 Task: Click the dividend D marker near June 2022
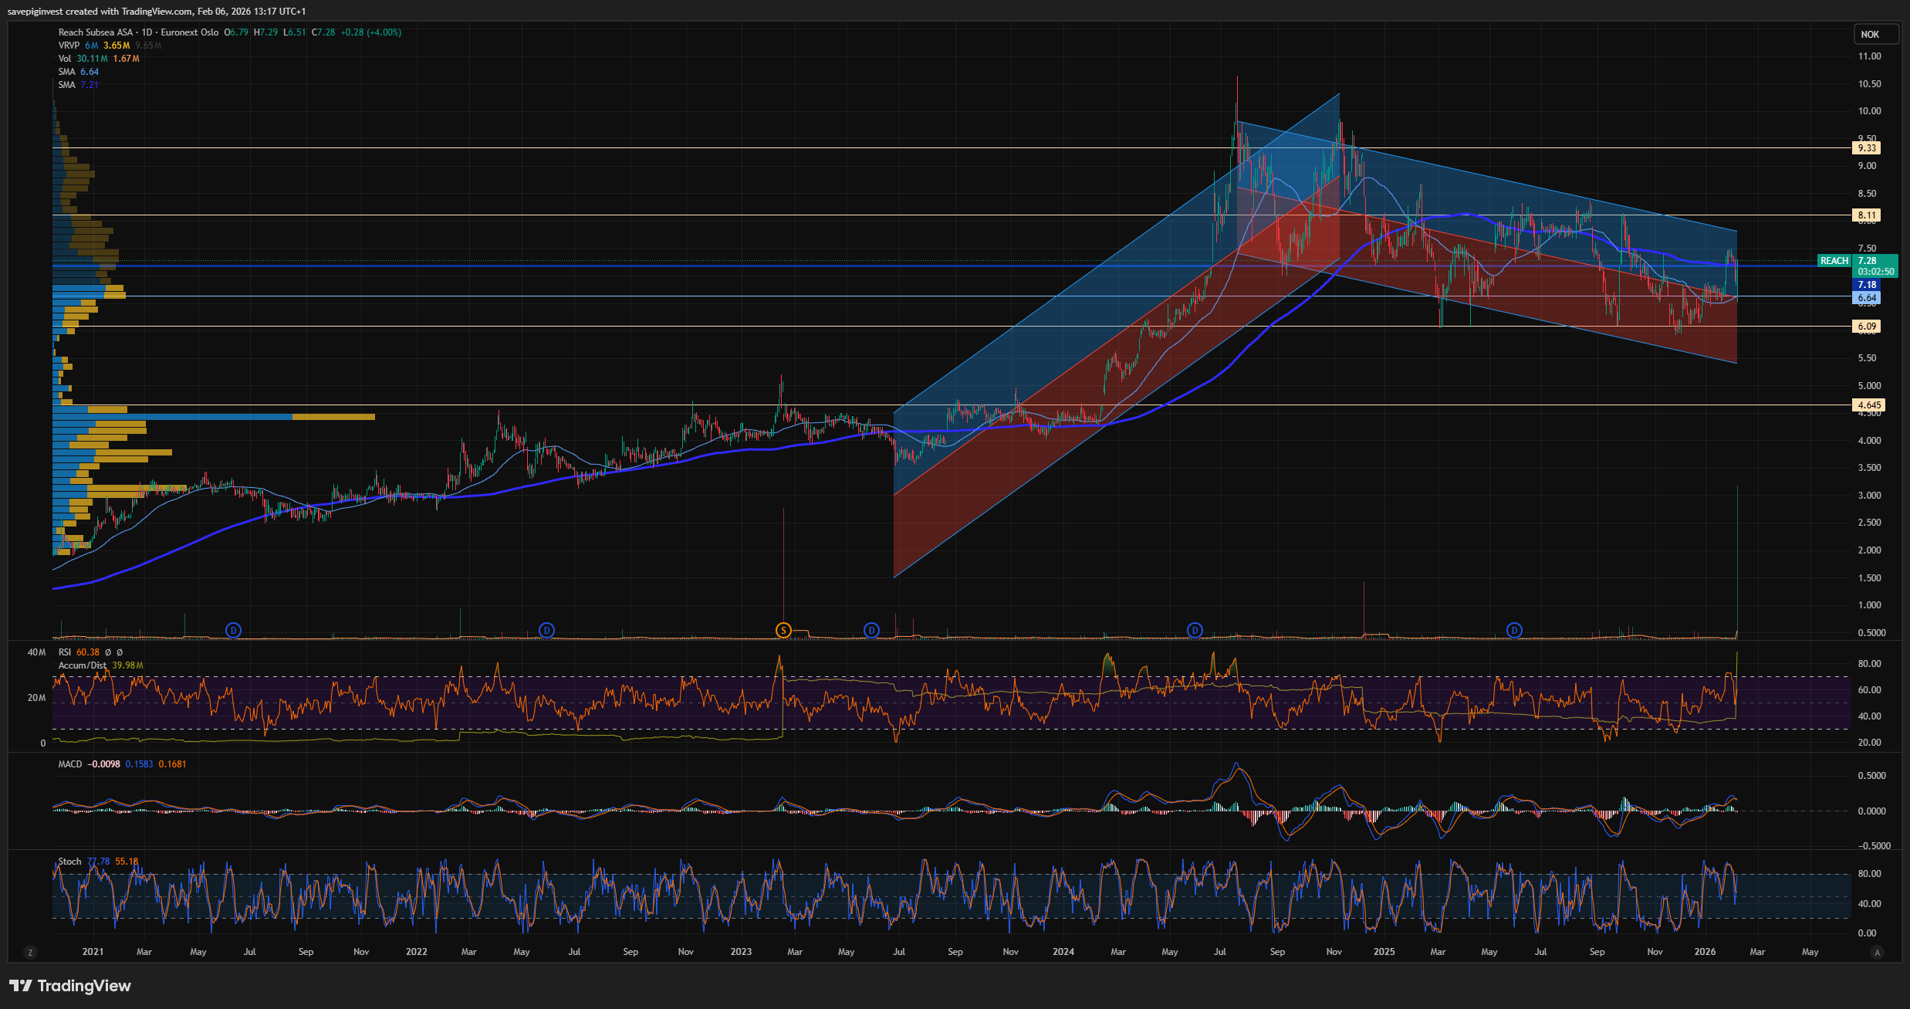click(x=546, y=630)
